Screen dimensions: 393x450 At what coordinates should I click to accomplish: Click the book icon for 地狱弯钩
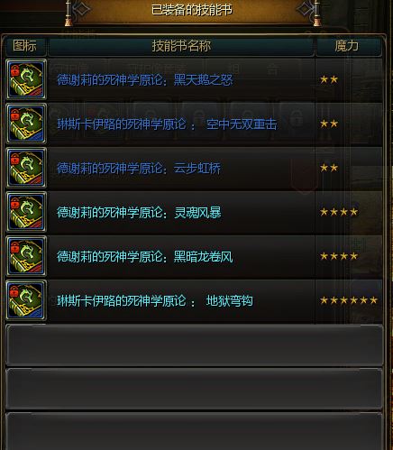tap(26, 300)
